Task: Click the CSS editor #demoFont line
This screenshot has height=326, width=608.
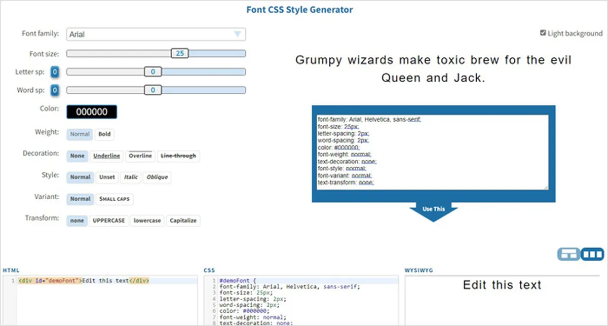Action: (x=239, y=280)
